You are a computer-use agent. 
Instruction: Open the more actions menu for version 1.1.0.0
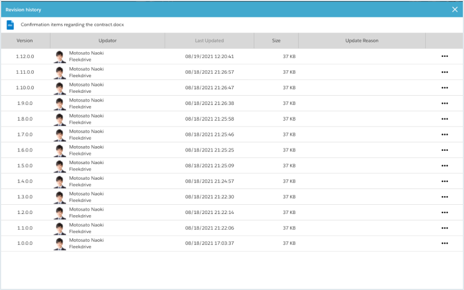click(444, 228)
